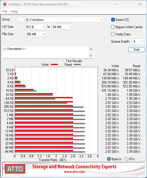Screen dimensions: 147x178
Task: Minimize the ATTO Disk Benchmark window
Action: point(115,4)
